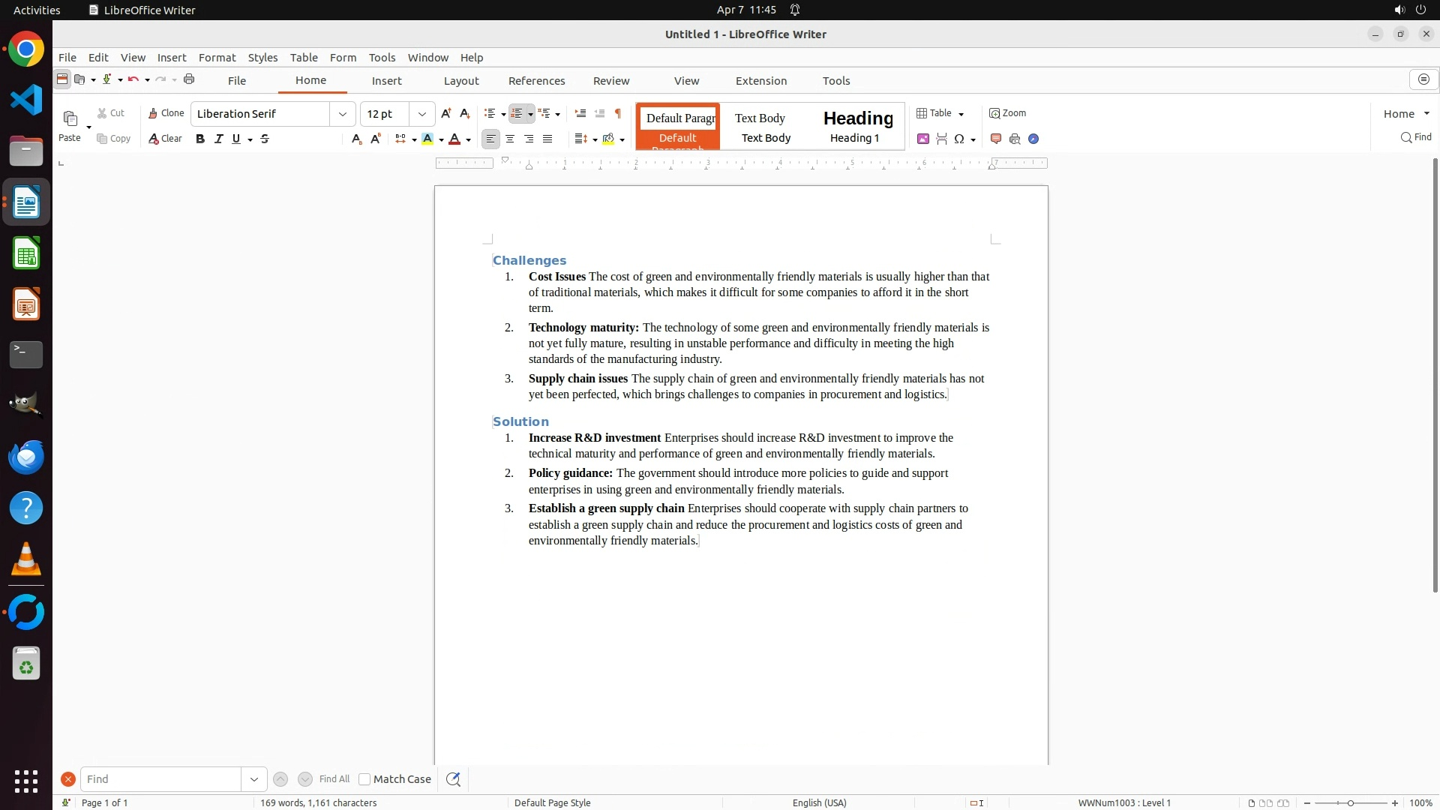Click the Find All button
The image size is (1440, 810).
pos(334,779)
